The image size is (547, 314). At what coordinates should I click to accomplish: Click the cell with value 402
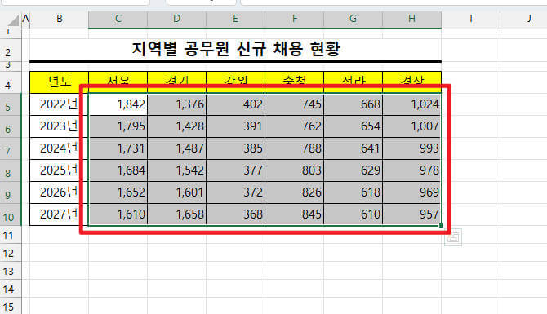click(x=235, y=104)
